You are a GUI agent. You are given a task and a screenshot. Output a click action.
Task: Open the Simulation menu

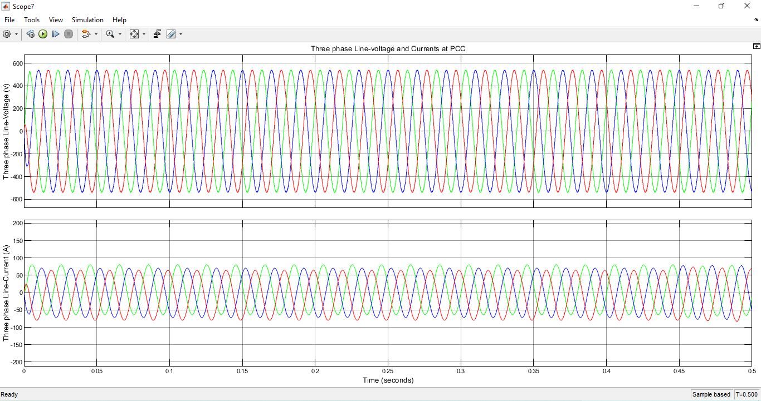(87, 19)
